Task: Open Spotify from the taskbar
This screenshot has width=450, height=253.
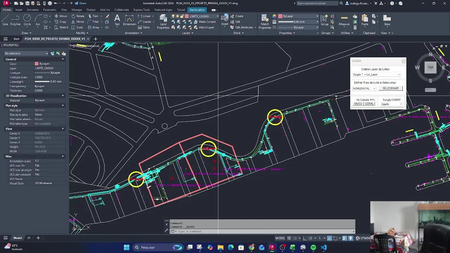Action: (313, 247)
